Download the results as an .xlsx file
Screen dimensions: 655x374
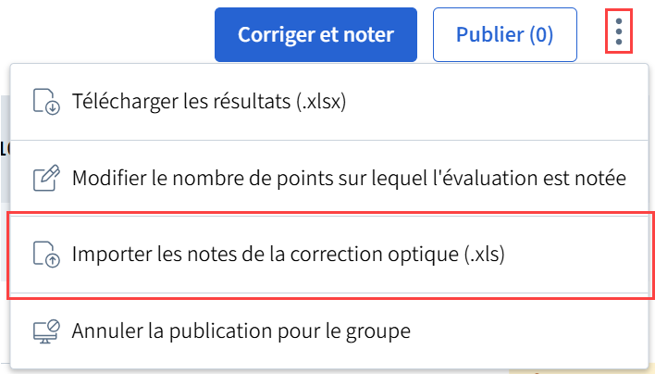click(x=208, y=102)
